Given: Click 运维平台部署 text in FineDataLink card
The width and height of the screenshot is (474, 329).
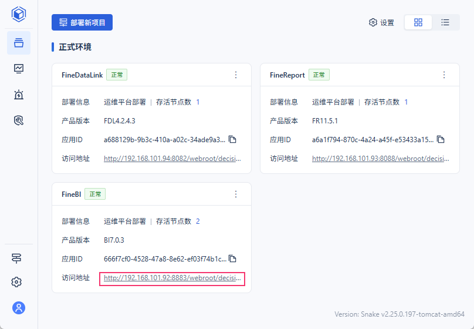Looking at the screenshot, I should tap(125, 102).
